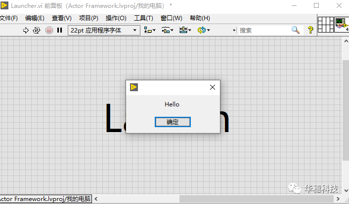Click the 确定 button in dialog

173,122
